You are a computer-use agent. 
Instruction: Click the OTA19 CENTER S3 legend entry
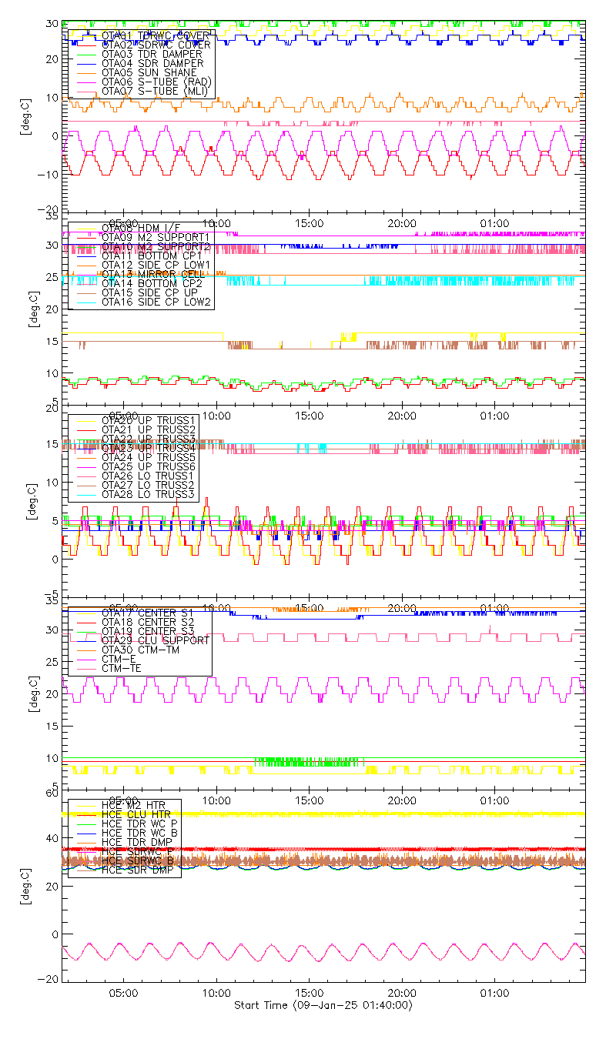(148, 631)
